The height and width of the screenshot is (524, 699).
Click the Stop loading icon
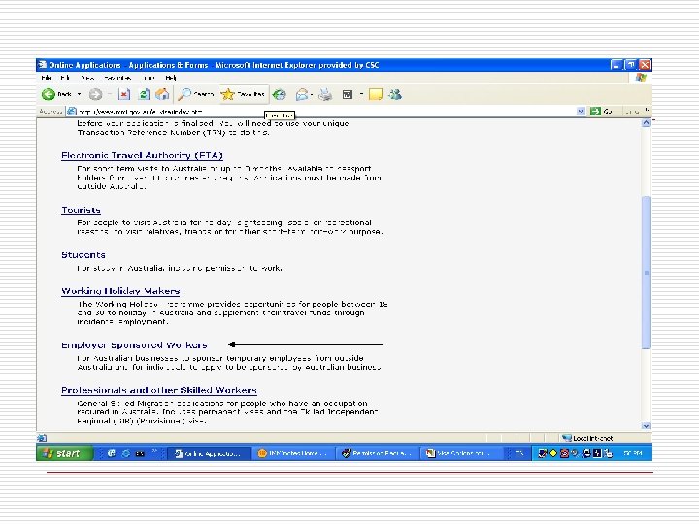point(124,94)
